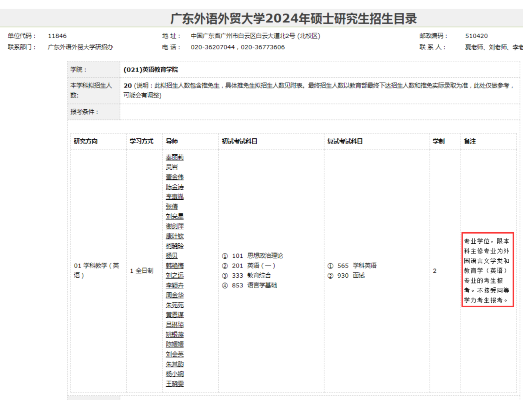
Task: Open supervisor link 周金华
Action: [x=174, y=295]
